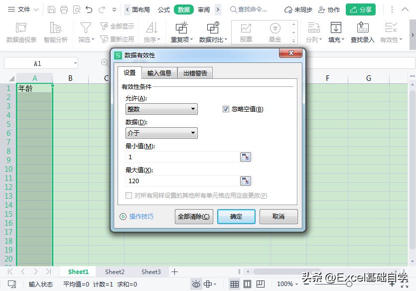
Task: Open the zoom percentage dropdown
Action: (x=286, y=284)
